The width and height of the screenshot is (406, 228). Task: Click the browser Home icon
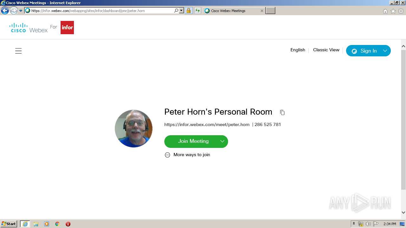tap(385, 11)
